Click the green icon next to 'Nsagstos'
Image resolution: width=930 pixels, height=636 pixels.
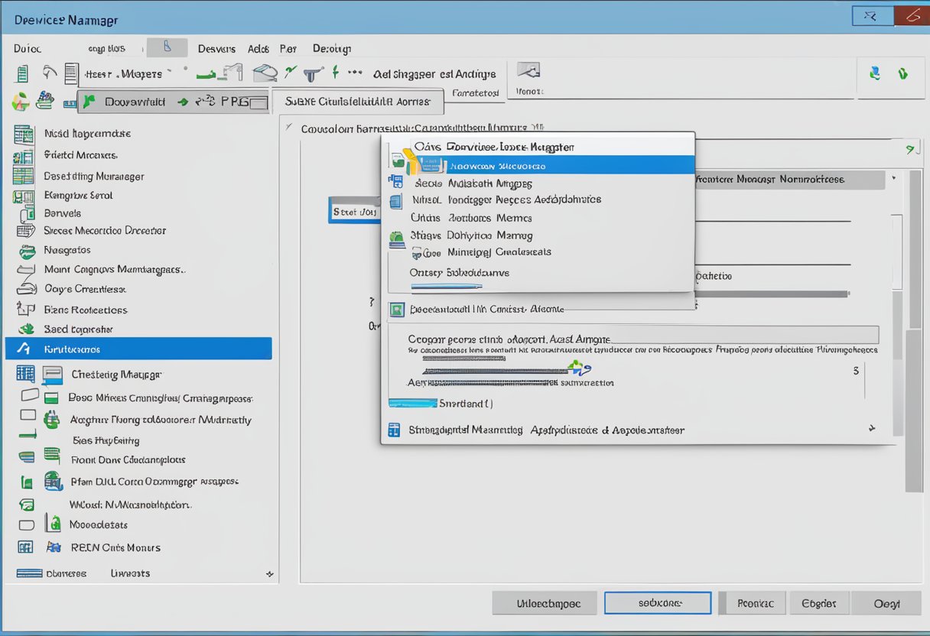27,251
